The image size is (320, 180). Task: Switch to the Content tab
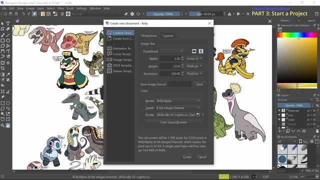(168, 35)
